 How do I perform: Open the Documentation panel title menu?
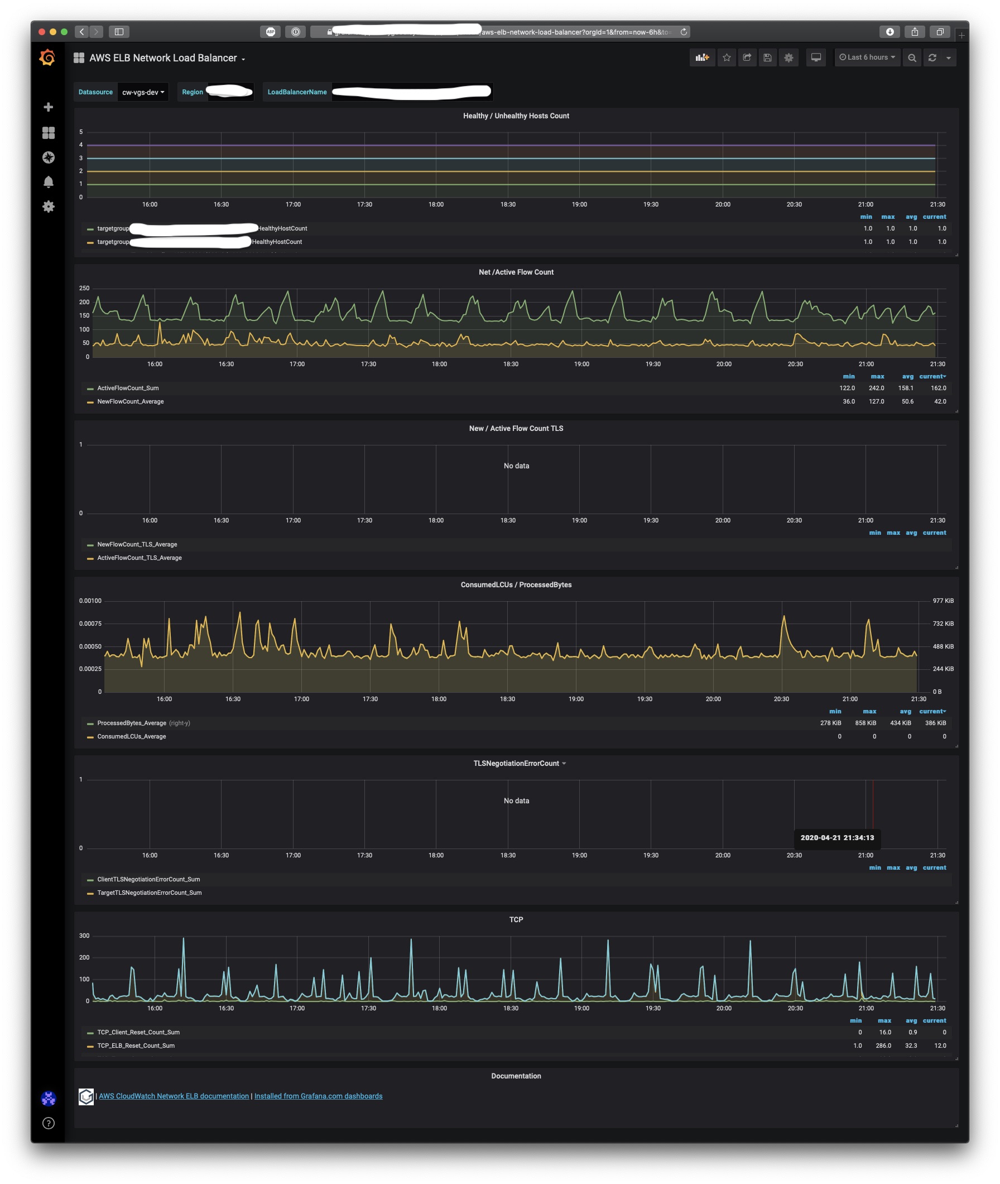coord(516,1077)
